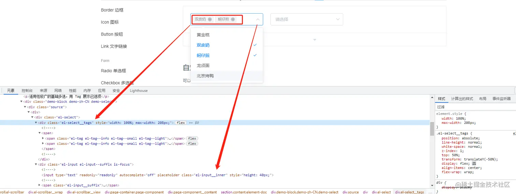The height and width of the screenshot is (194, 516).
Task: Open the 事件监听器 tab
Action: [502, 99]
